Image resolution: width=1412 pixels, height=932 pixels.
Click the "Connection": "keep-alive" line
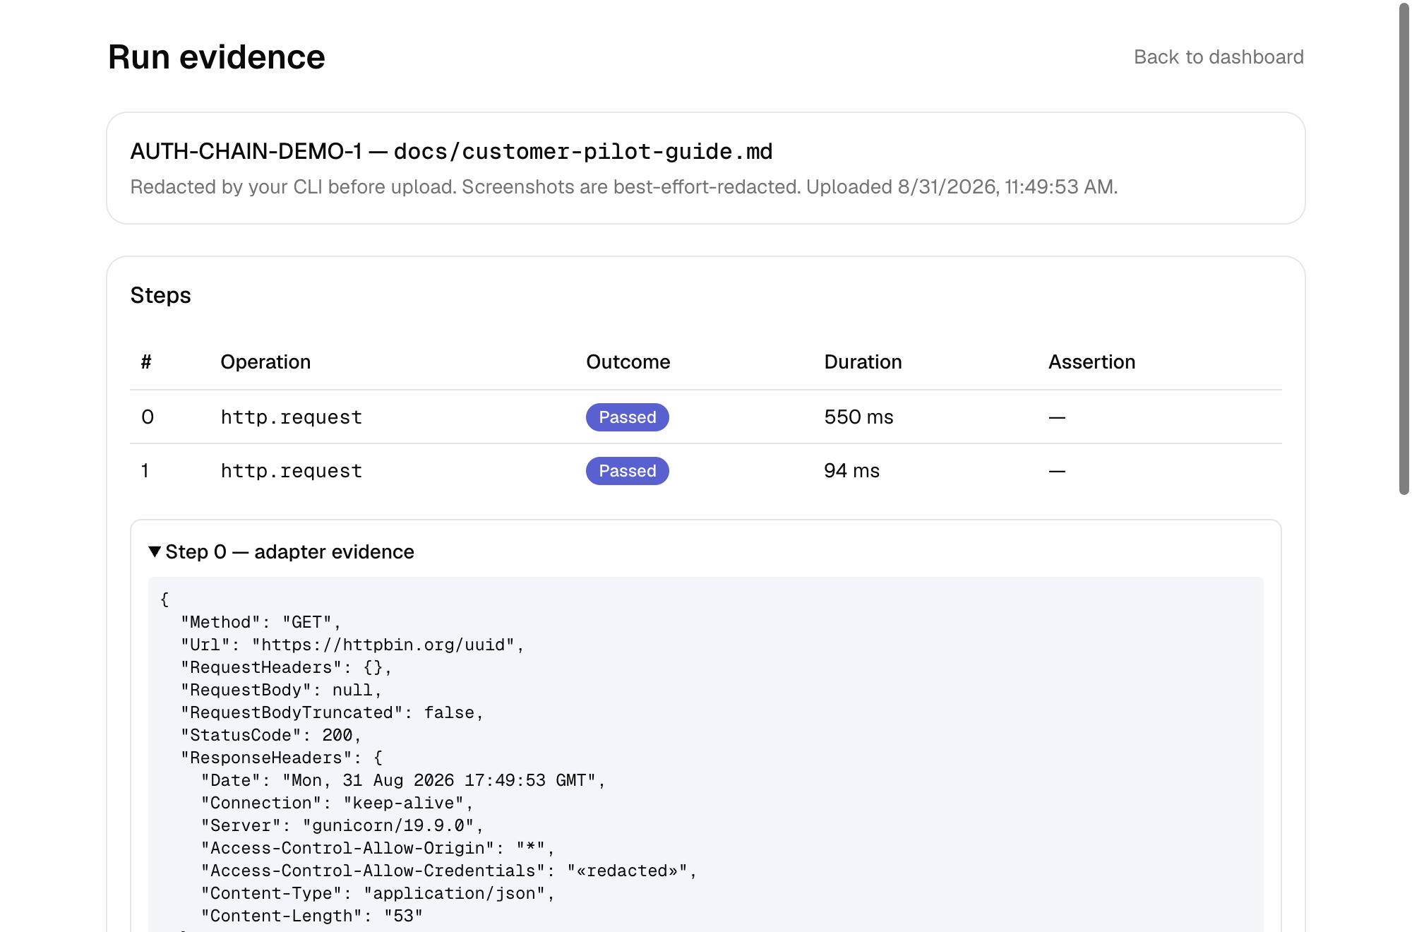[x=337, y=803]
